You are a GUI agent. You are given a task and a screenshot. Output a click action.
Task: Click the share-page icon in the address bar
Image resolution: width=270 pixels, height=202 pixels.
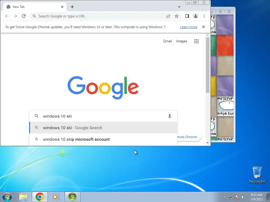[168, 16]
